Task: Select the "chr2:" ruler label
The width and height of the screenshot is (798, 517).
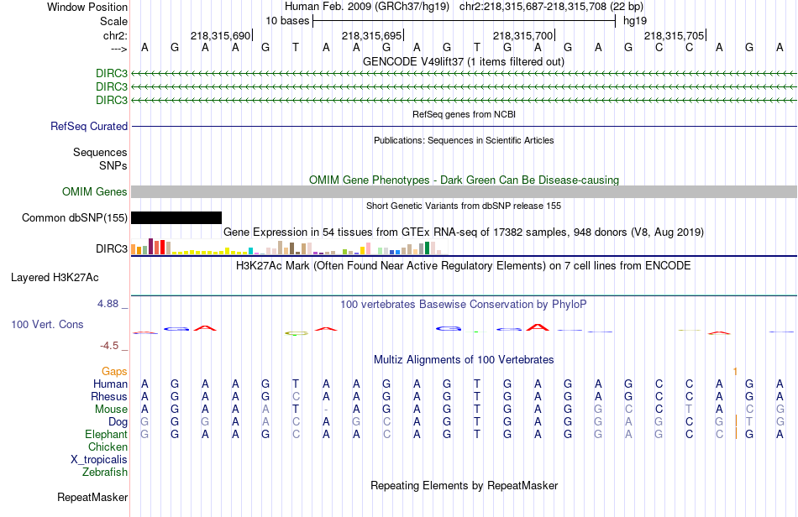Action: tap(115, 35)
